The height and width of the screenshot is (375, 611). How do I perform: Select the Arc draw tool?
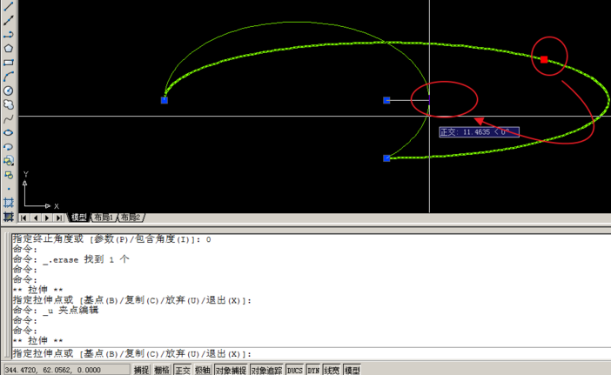pyautogui.click(x=8, y=77)
